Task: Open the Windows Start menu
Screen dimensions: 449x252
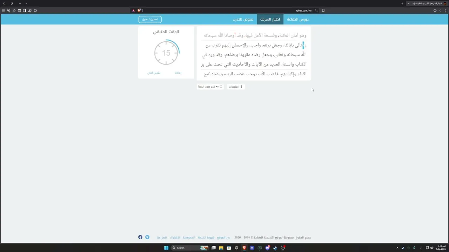Action: (x=166, y=248)
